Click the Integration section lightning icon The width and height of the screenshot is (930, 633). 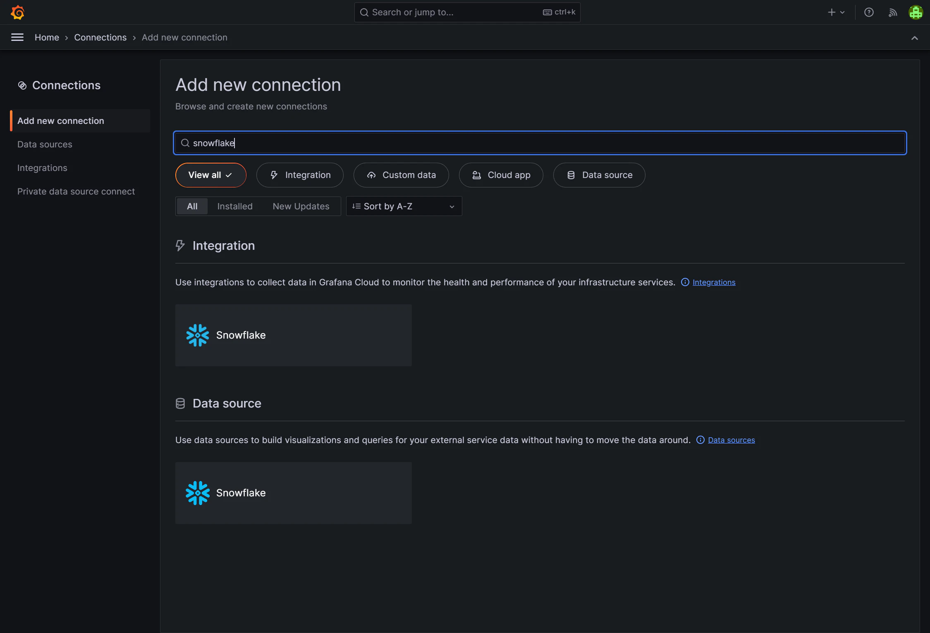[180, 246]
